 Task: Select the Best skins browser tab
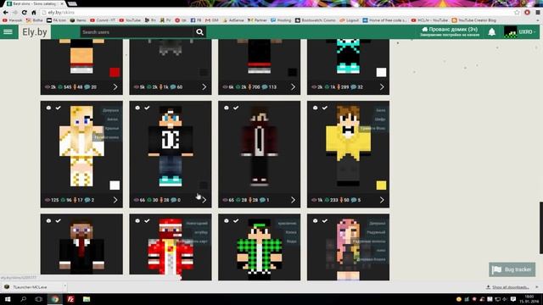tap(35, 3)
